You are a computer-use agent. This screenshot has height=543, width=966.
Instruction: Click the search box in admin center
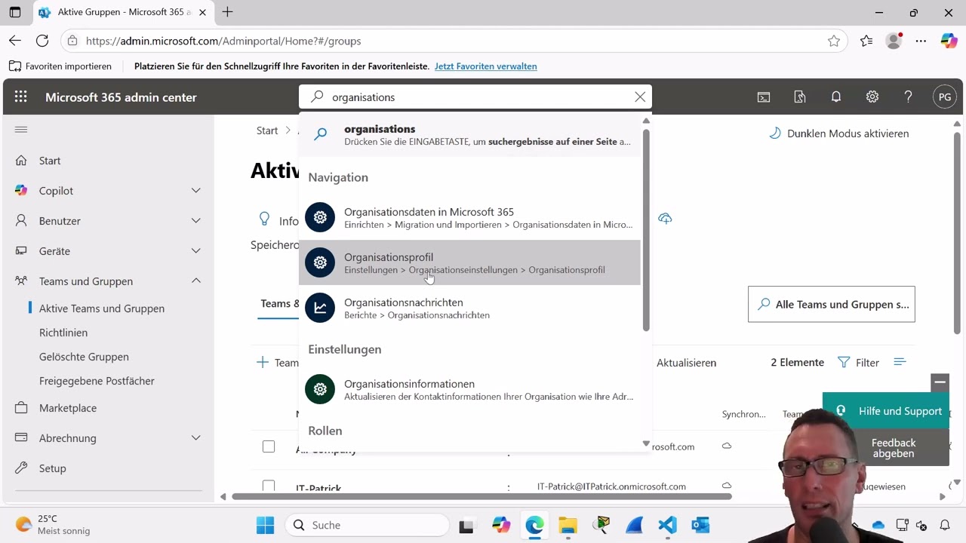pyautogui.click(x=475, y=97)
